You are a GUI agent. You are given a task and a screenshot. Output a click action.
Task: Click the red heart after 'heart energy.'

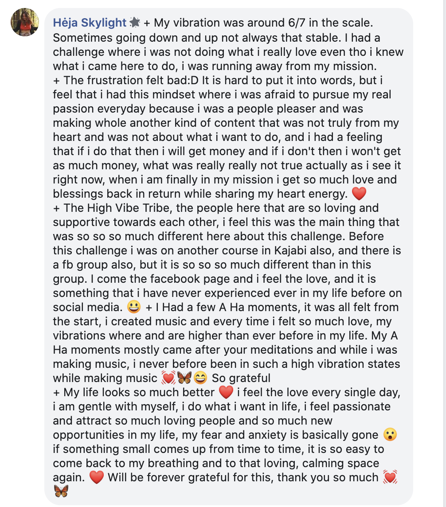point(359,194)
